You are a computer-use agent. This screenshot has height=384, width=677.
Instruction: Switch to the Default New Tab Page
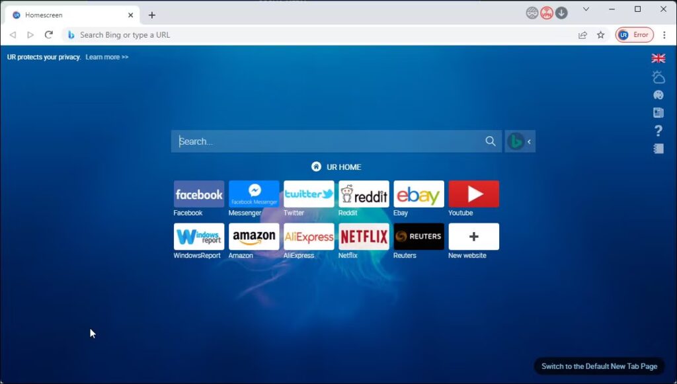click(x=598, y=365)
